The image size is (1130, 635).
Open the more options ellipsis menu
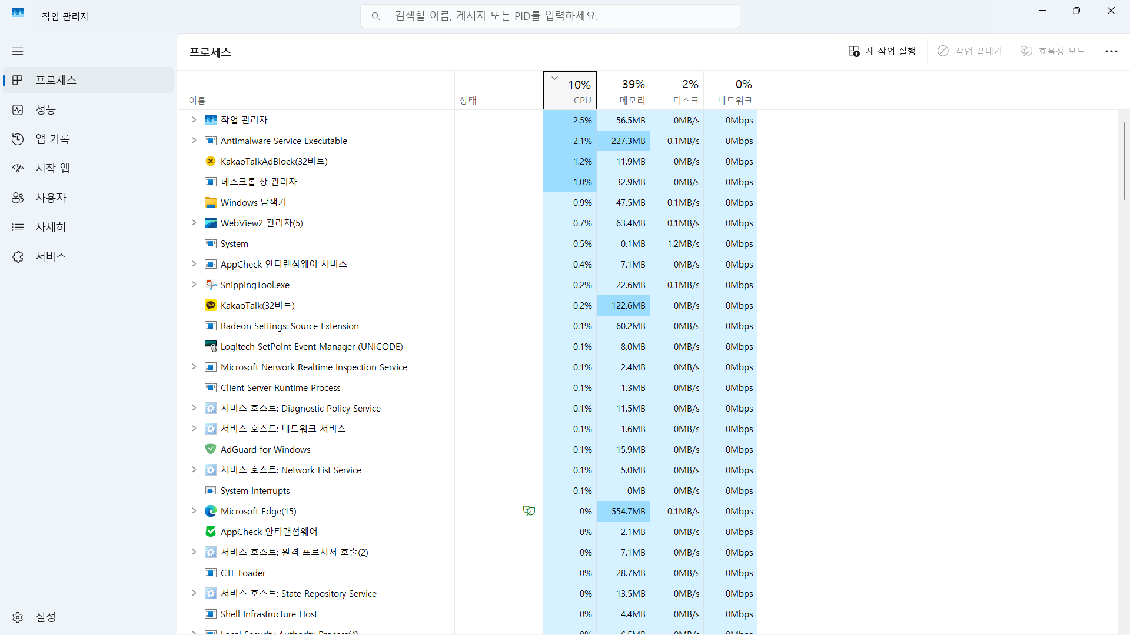coord(1111,52)
